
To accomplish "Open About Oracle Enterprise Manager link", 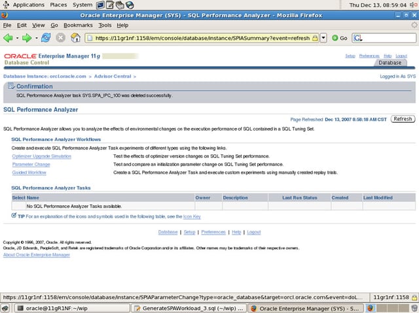I will coord(37,255).
